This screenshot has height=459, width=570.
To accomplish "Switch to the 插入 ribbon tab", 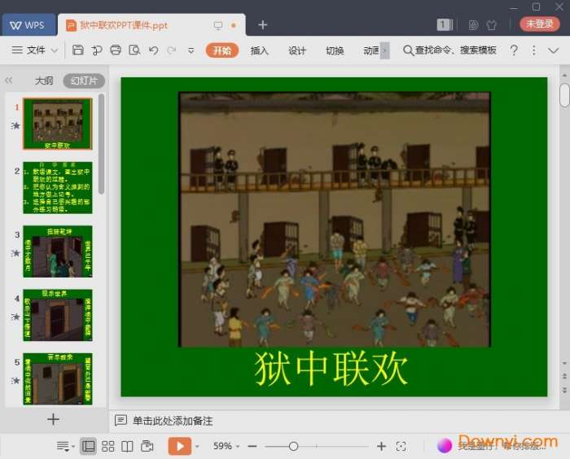I will (x=259, y=50).
